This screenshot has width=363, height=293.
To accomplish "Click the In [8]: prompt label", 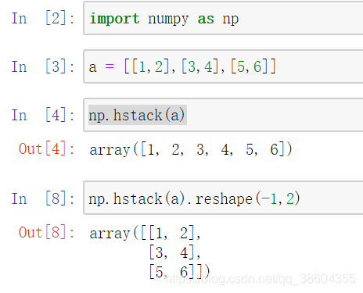I will 43,198.
